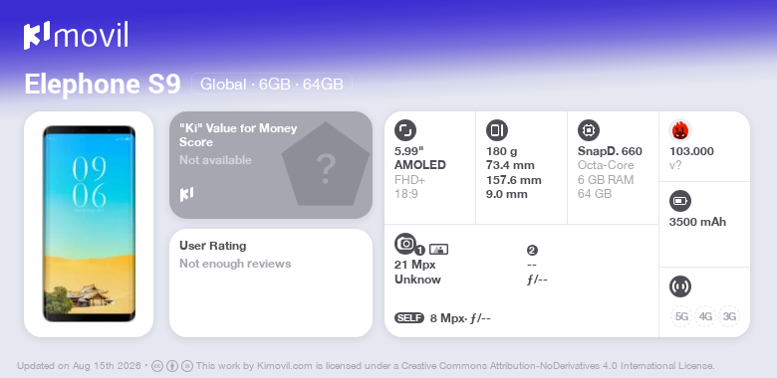Click the SELF selfie camera badge
The image size is (777, 378).
409,318
